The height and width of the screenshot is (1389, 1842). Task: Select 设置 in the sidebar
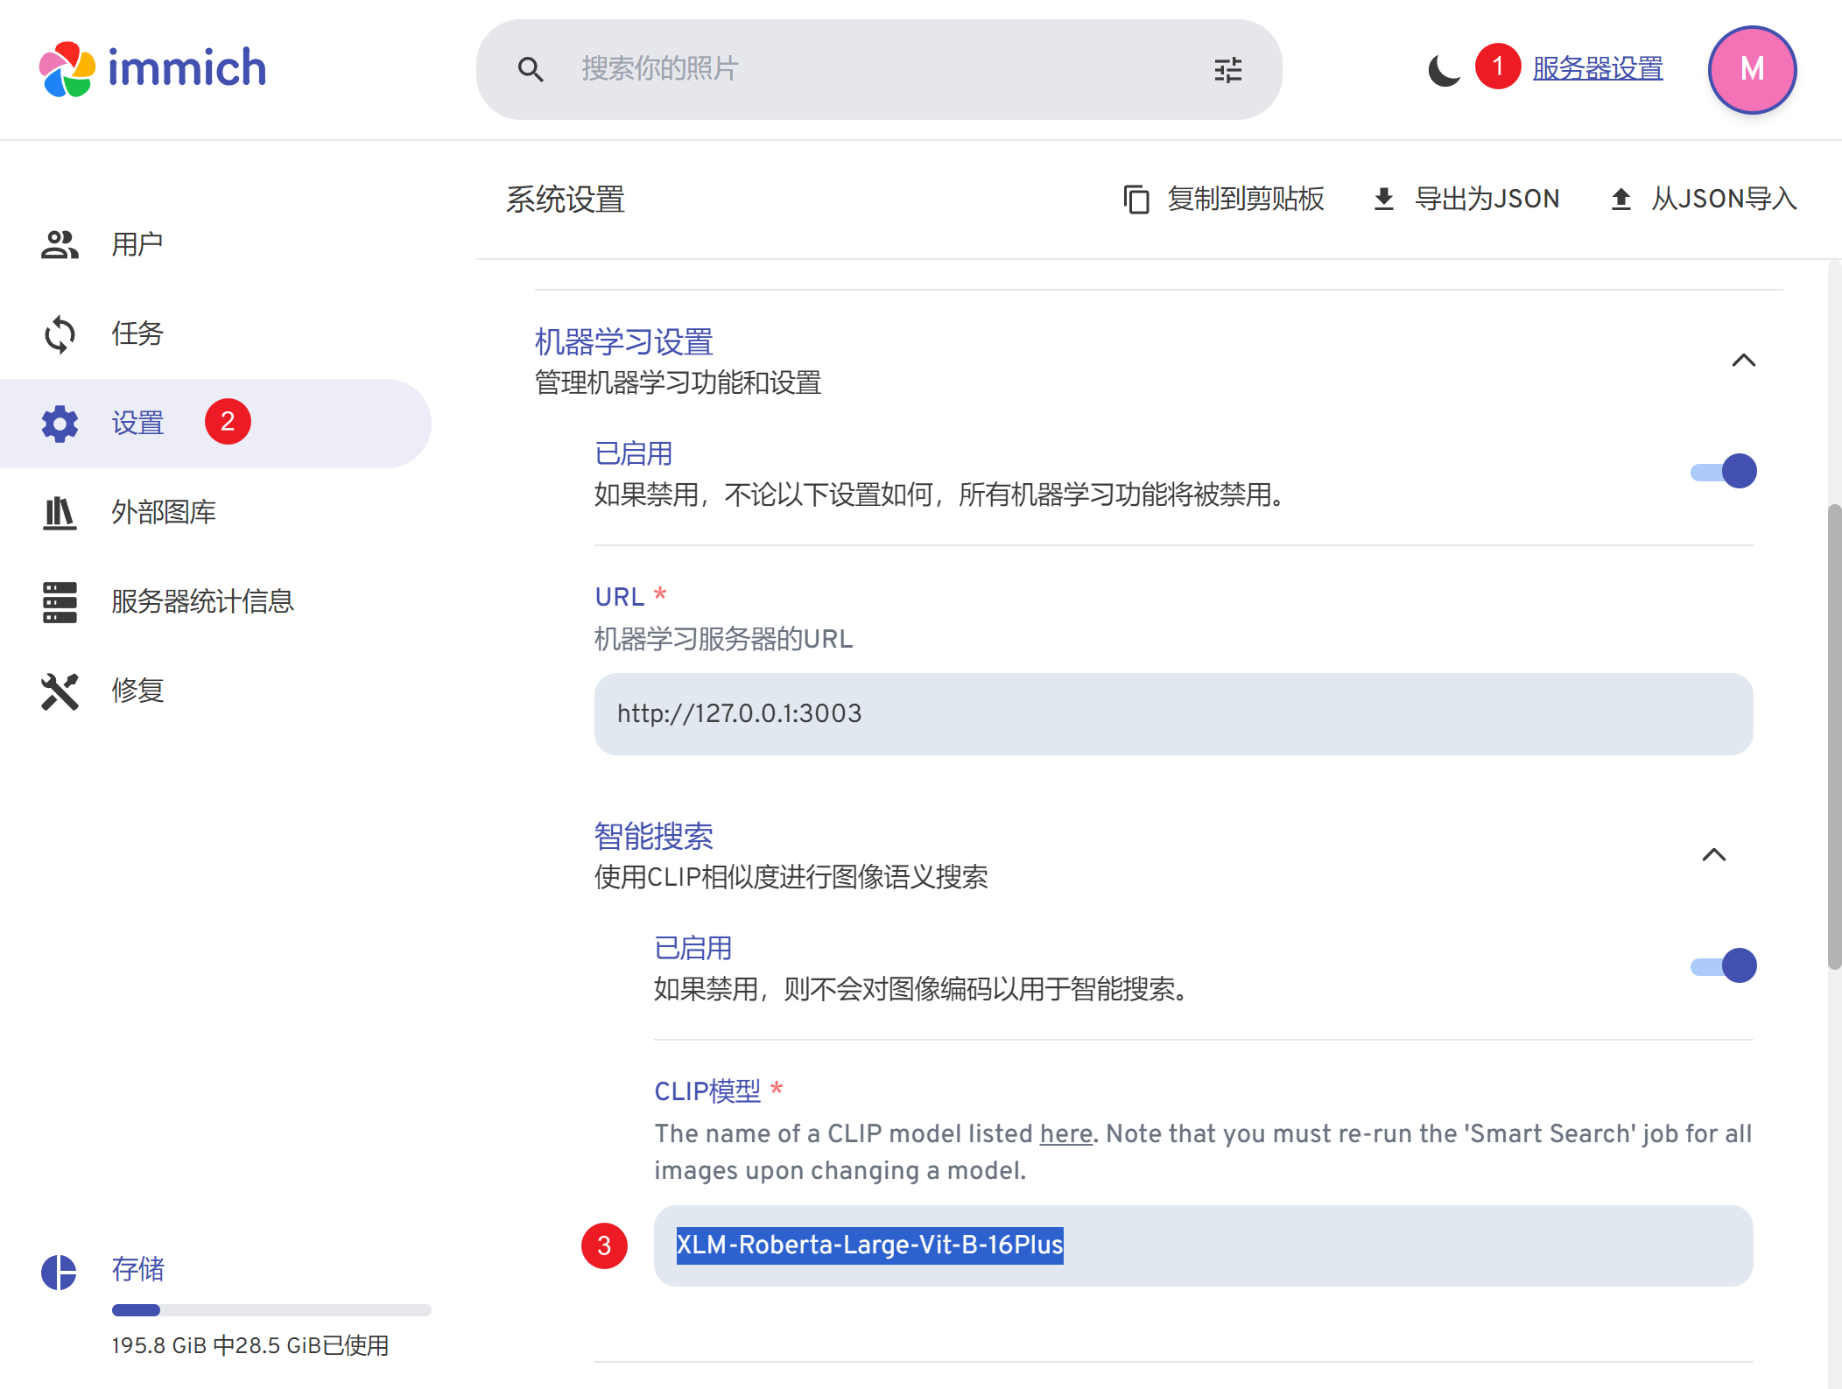click(x=215, y=424)
